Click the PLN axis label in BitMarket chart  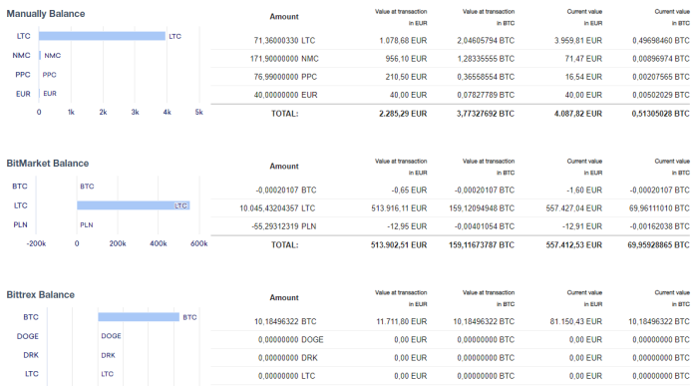pos(21,224)
